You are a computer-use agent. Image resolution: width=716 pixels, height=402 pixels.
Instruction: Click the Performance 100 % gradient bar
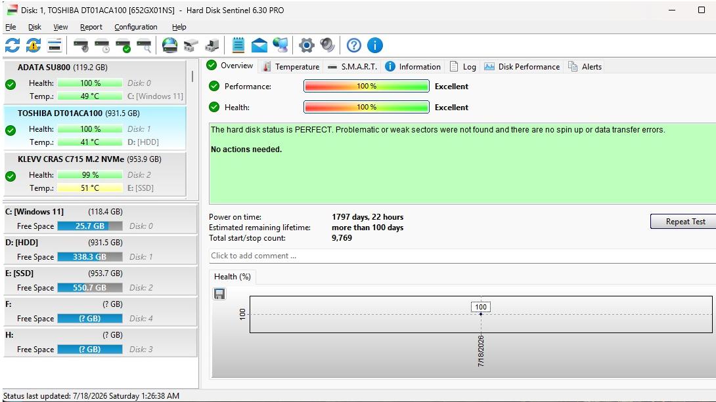[367, 86]
